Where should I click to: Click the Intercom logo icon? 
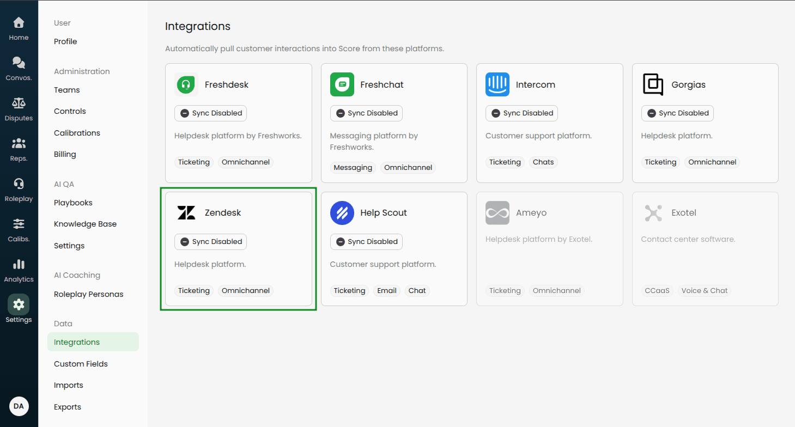click(497, 84)
